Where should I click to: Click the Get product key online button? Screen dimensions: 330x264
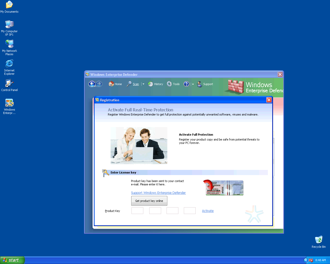point(149,201)
